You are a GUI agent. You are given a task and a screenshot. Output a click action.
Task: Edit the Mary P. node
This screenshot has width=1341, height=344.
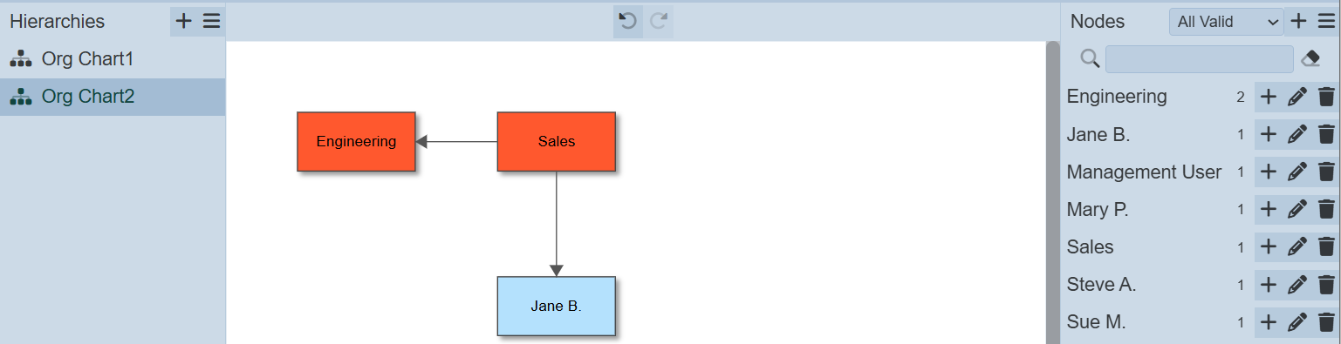pyautogui.click(x=1297, y=209)
